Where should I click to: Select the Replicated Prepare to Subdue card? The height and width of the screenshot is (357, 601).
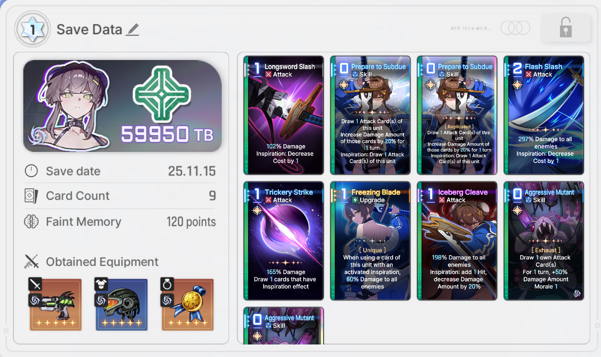tap(457, 115)
